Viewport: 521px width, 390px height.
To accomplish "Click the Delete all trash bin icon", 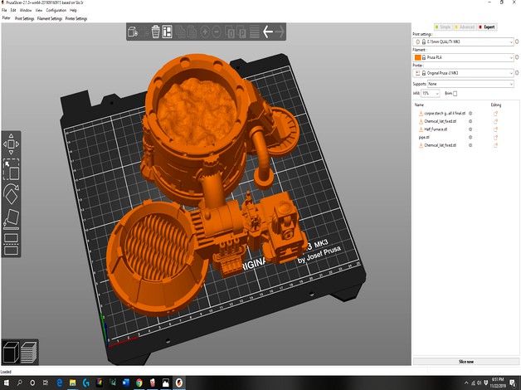I will (x=155, y=32).
